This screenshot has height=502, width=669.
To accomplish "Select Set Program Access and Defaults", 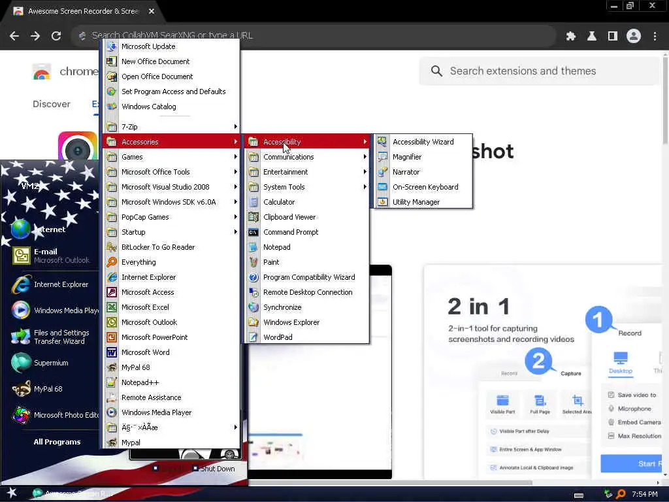I will click(x=172, y=92).
